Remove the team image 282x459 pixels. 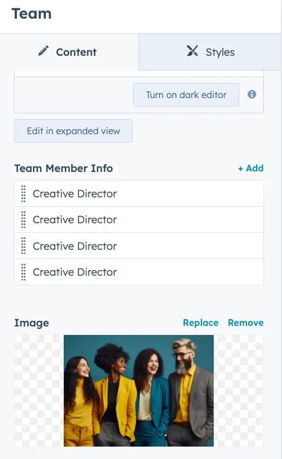[246, 323]
